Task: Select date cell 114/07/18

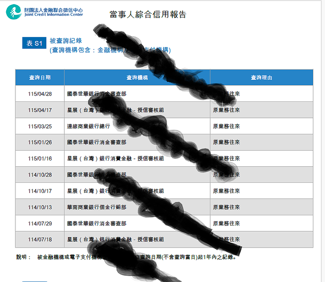Action: (x=40, y=240)
